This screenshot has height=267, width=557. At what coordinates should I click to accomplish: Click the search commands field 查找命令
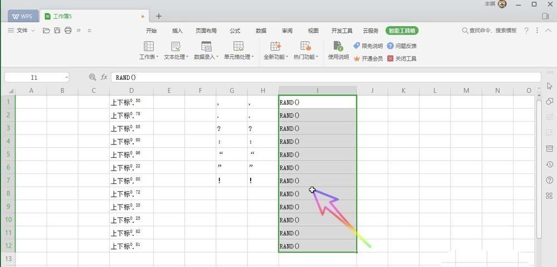coord(490,31)
